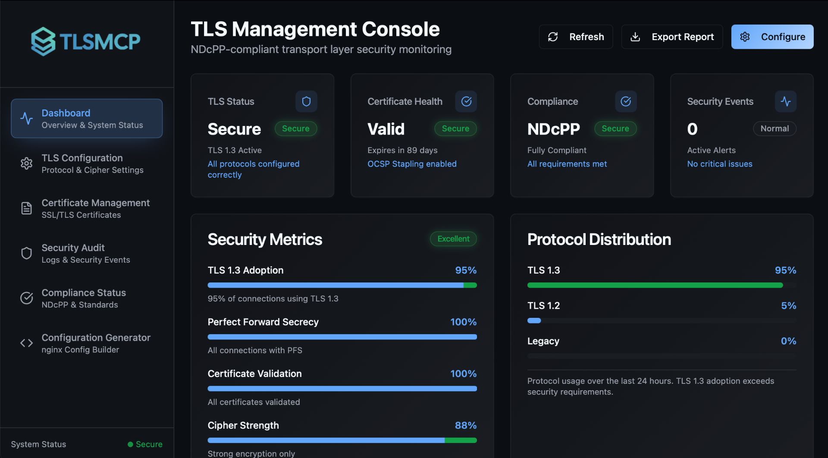This screenshot has height=458, width=828.
Task: Open All protocols configured correctly link
Action: (x=253, y=169)
